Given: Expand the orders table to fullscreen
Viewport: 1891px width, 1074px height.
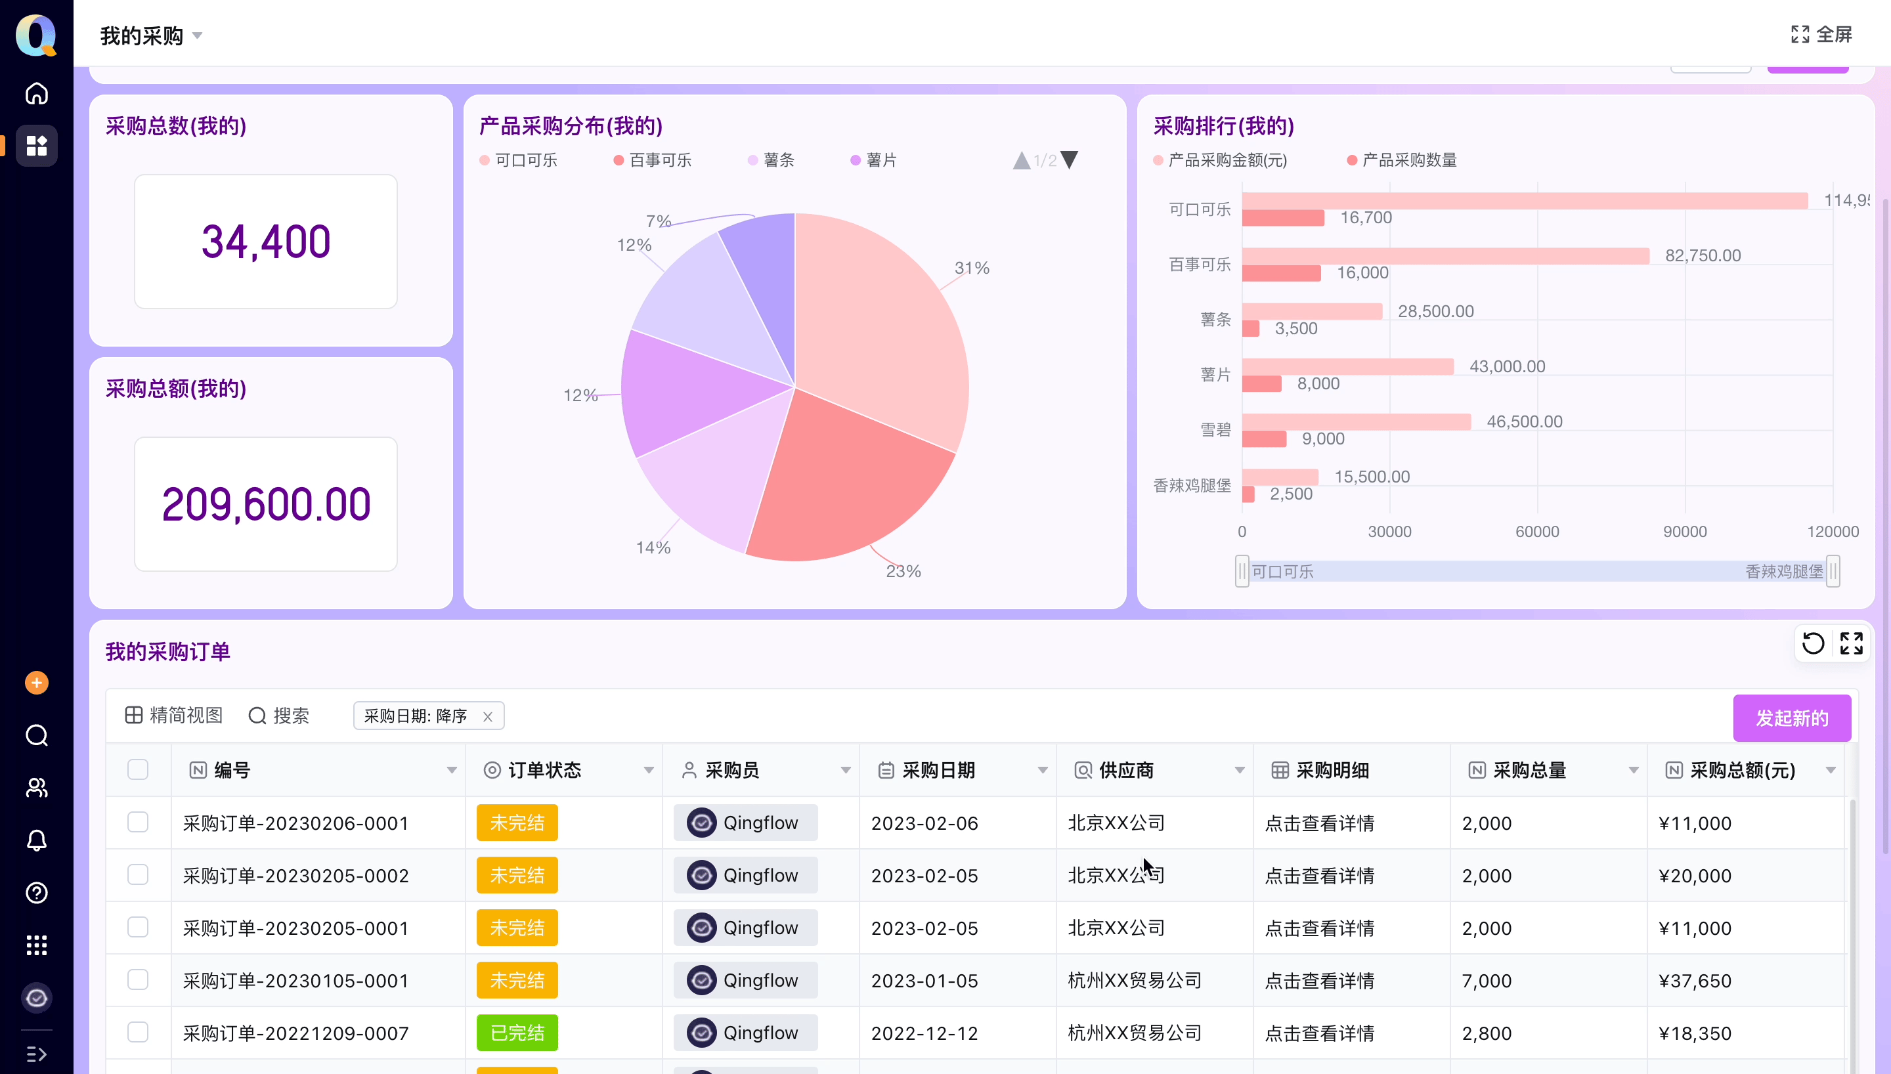Looking at the screenshot, I should pos(1851,643).
